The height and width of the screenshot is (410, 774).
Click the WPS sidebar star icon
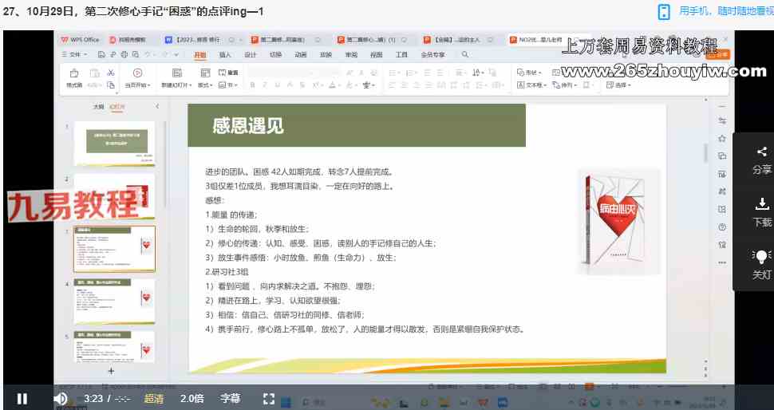[721, 138]
